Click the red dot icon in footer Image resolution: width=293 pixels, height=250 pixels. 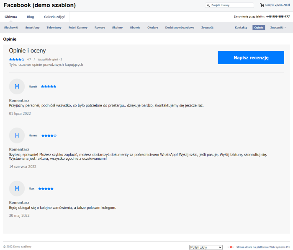pyautogui.click(x=230, y=247)
